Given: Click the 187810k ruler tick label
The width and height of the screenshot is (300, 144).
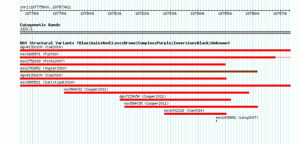Looking at the screenshot, I should pyautogui.click(x=115, y=13).
